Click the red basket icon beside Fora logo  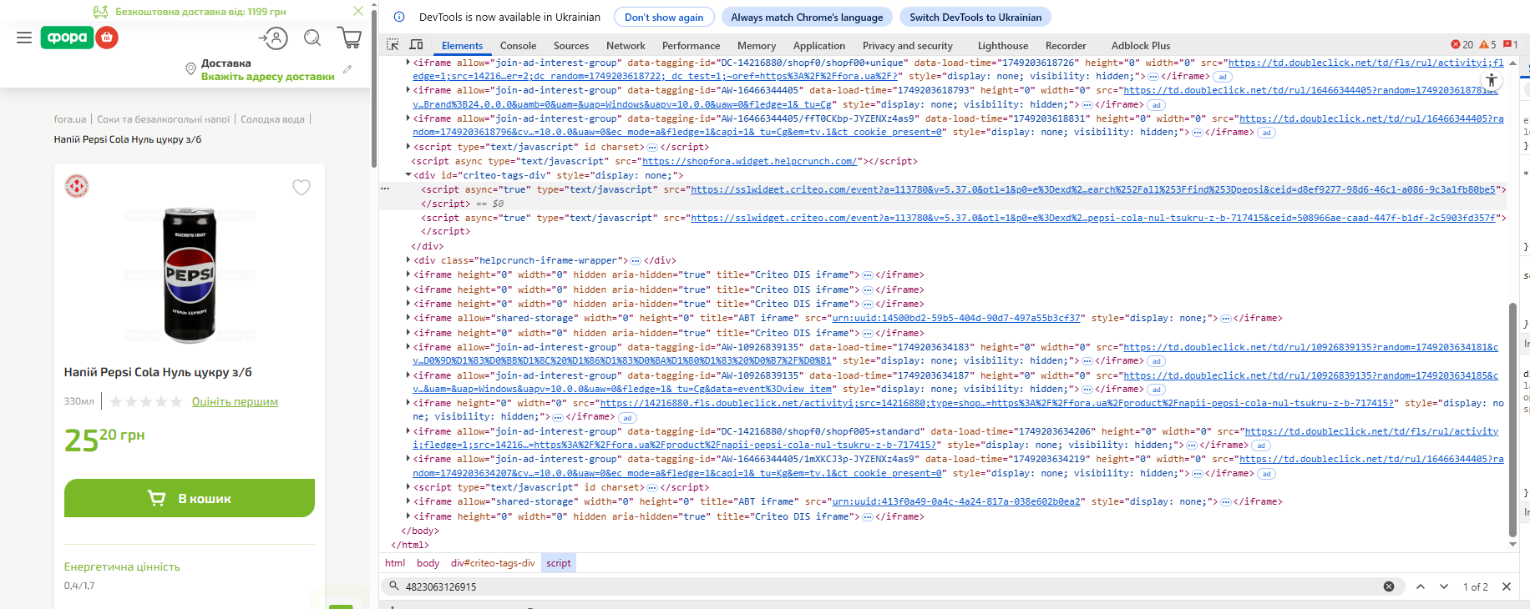tap(107, 38)
